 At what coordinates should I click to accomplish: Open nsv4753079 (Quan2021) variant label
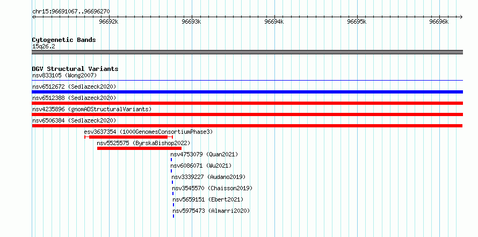tap(204, 154)
